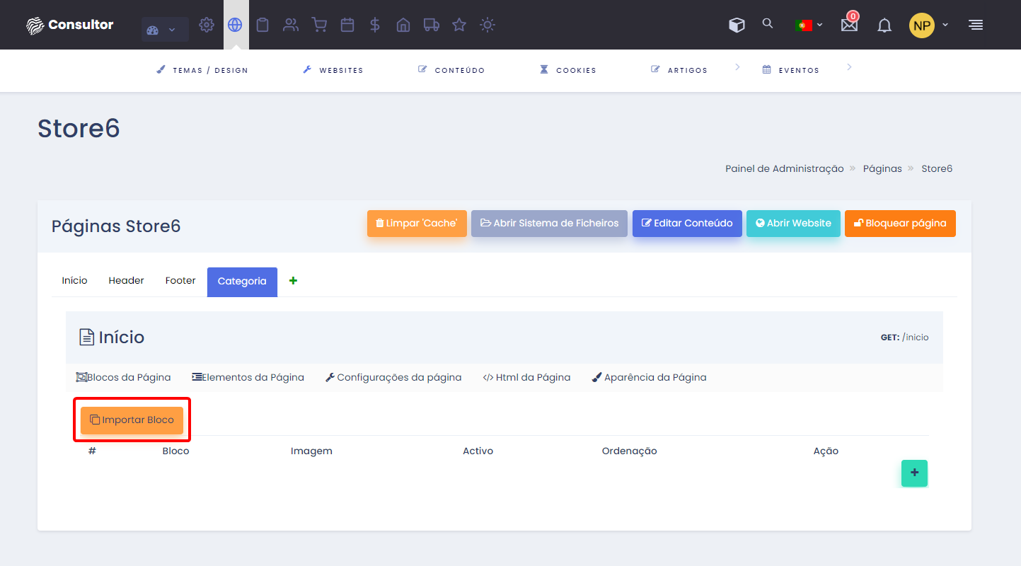Click the Store6 breadcrumb entry
The height and width of the screenshot is (566, 1021).
(x=937, y=168)
